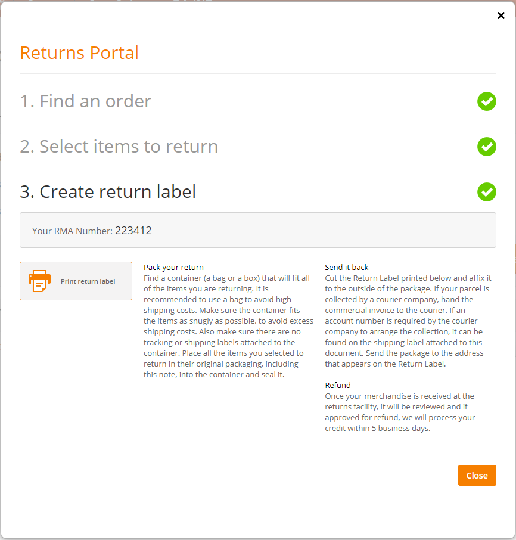The width and height of the screenshot is (516, 540).
Task: Close the Returns Portal dialog with X
Action: 501,15
